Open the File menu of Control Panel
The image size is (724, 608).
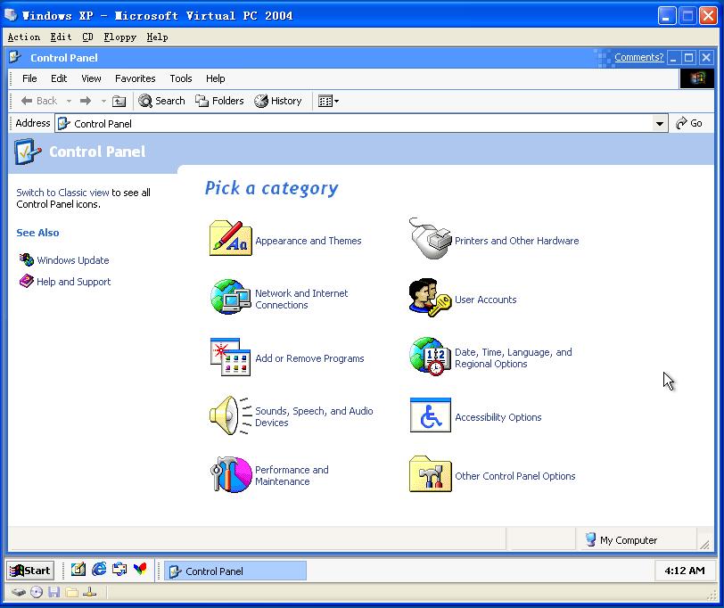[x=29, y=78]
